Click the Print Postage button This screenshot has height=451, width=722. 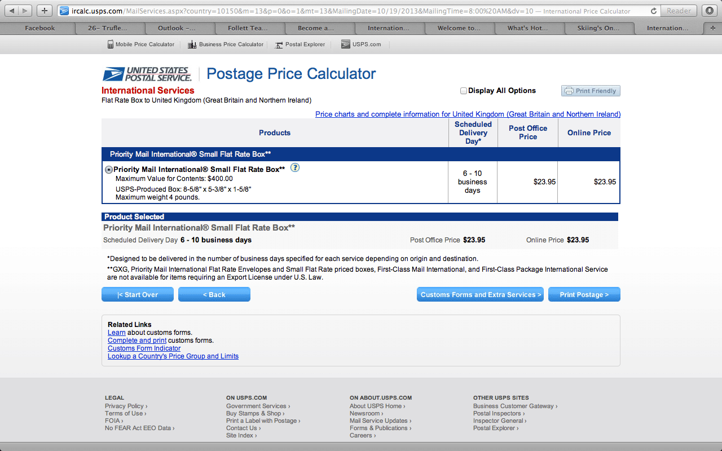click(x=584, y=294)
